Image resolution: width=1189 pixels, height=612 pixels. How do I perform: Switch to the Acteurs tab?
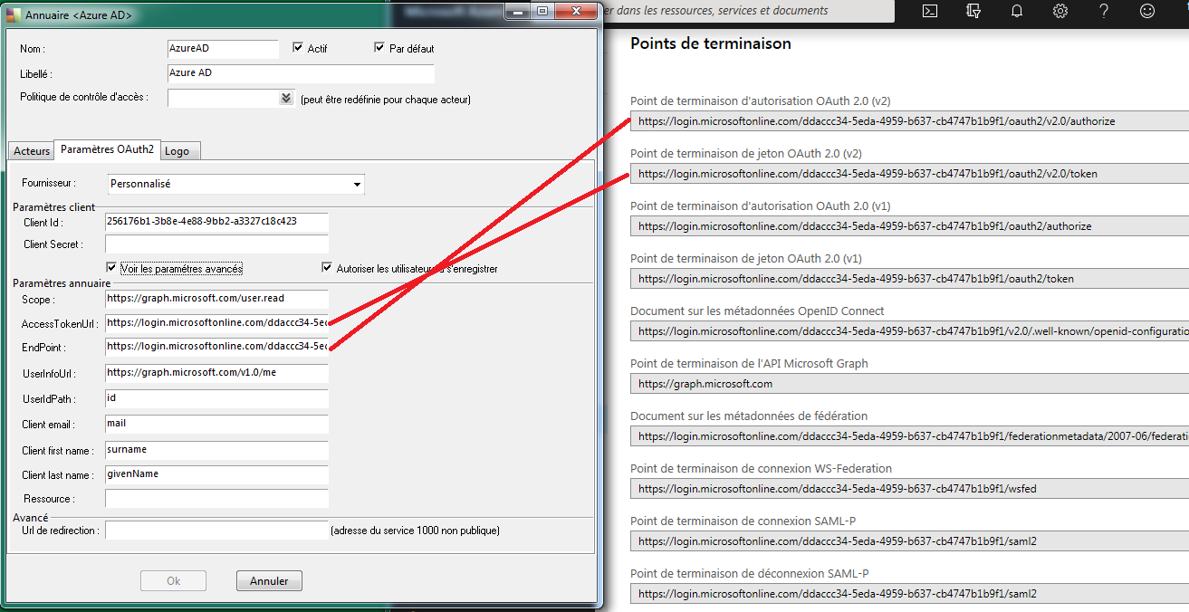tap(32, 151)
